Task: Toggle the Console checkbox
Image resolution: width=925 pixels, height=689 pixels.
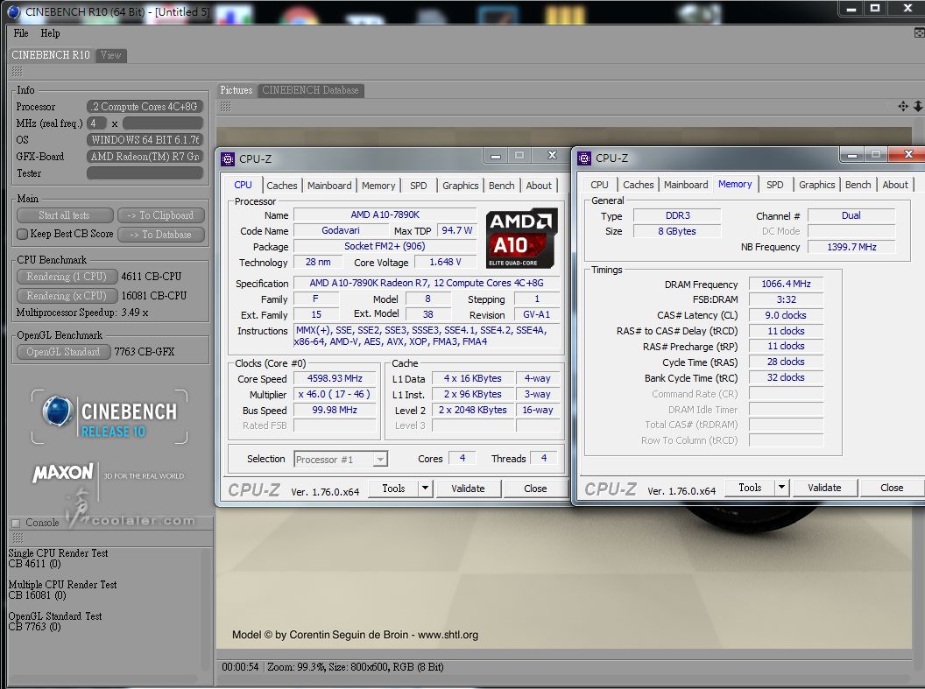Action: tap(15, 523)
